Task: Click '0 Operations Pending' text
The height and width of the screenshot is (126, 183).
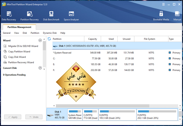Action: 14,75
